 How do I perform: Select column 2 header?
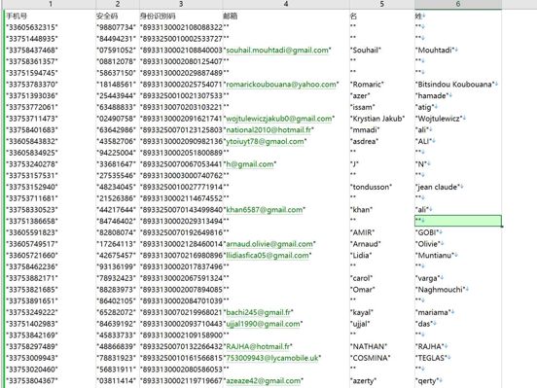(x=118, y=4)
